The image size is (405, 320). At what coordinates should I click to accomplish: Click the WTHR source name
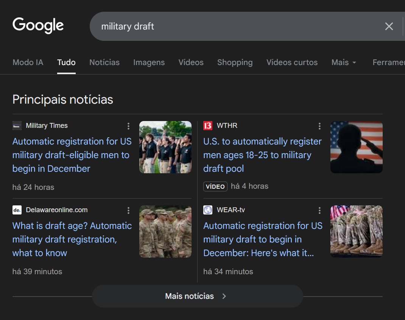(227, 126)
